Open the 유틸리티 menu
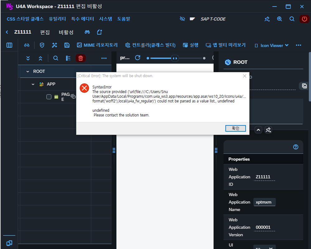The image size is (311, 249). point(57,19)
